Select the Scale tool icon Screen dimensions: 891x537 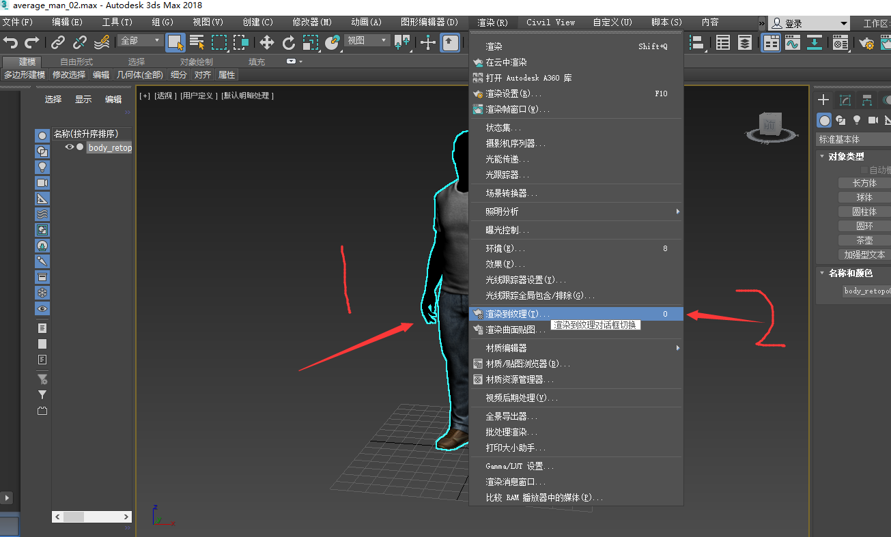311,42
